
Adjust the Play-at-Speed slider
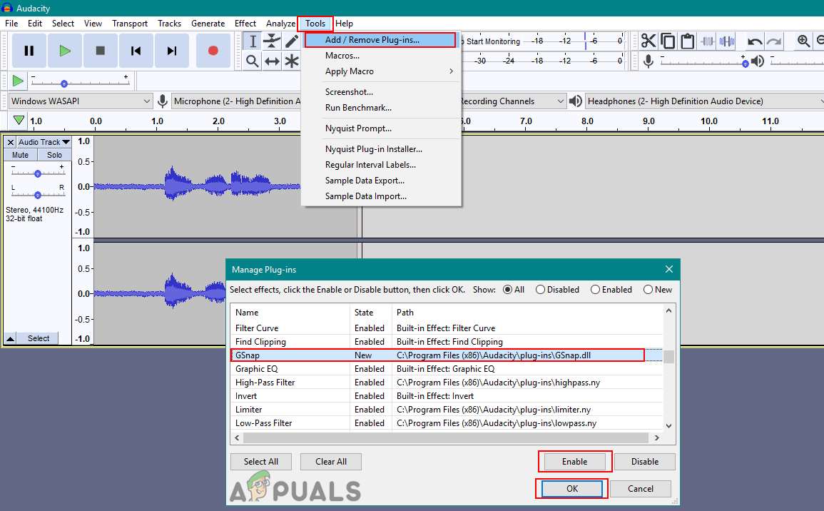point(79,83)
